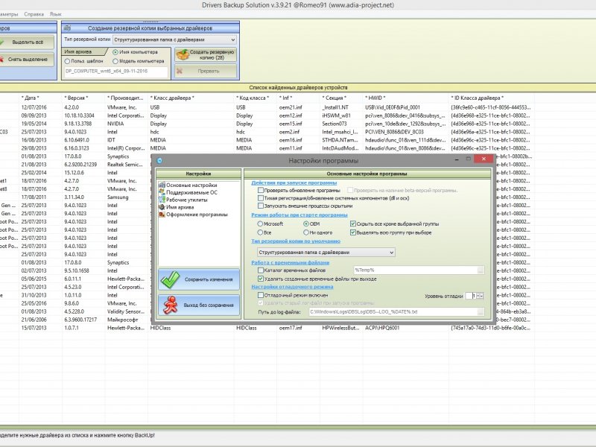Click the oem21.inf cell
The height and width of the screenshot is (447, 596).
[x=291, y=107]
